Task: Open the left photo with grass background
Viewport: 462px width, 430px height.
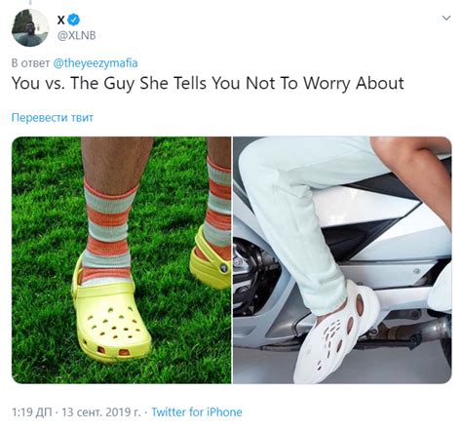Action: [x=122, y=260]
